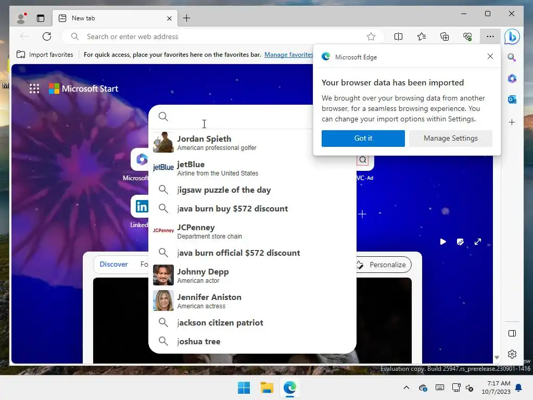The height and width of the screenshot is (400, 533).
Task: Choose java burn buy $572 discount suggestion
Action: coord(252,208)
